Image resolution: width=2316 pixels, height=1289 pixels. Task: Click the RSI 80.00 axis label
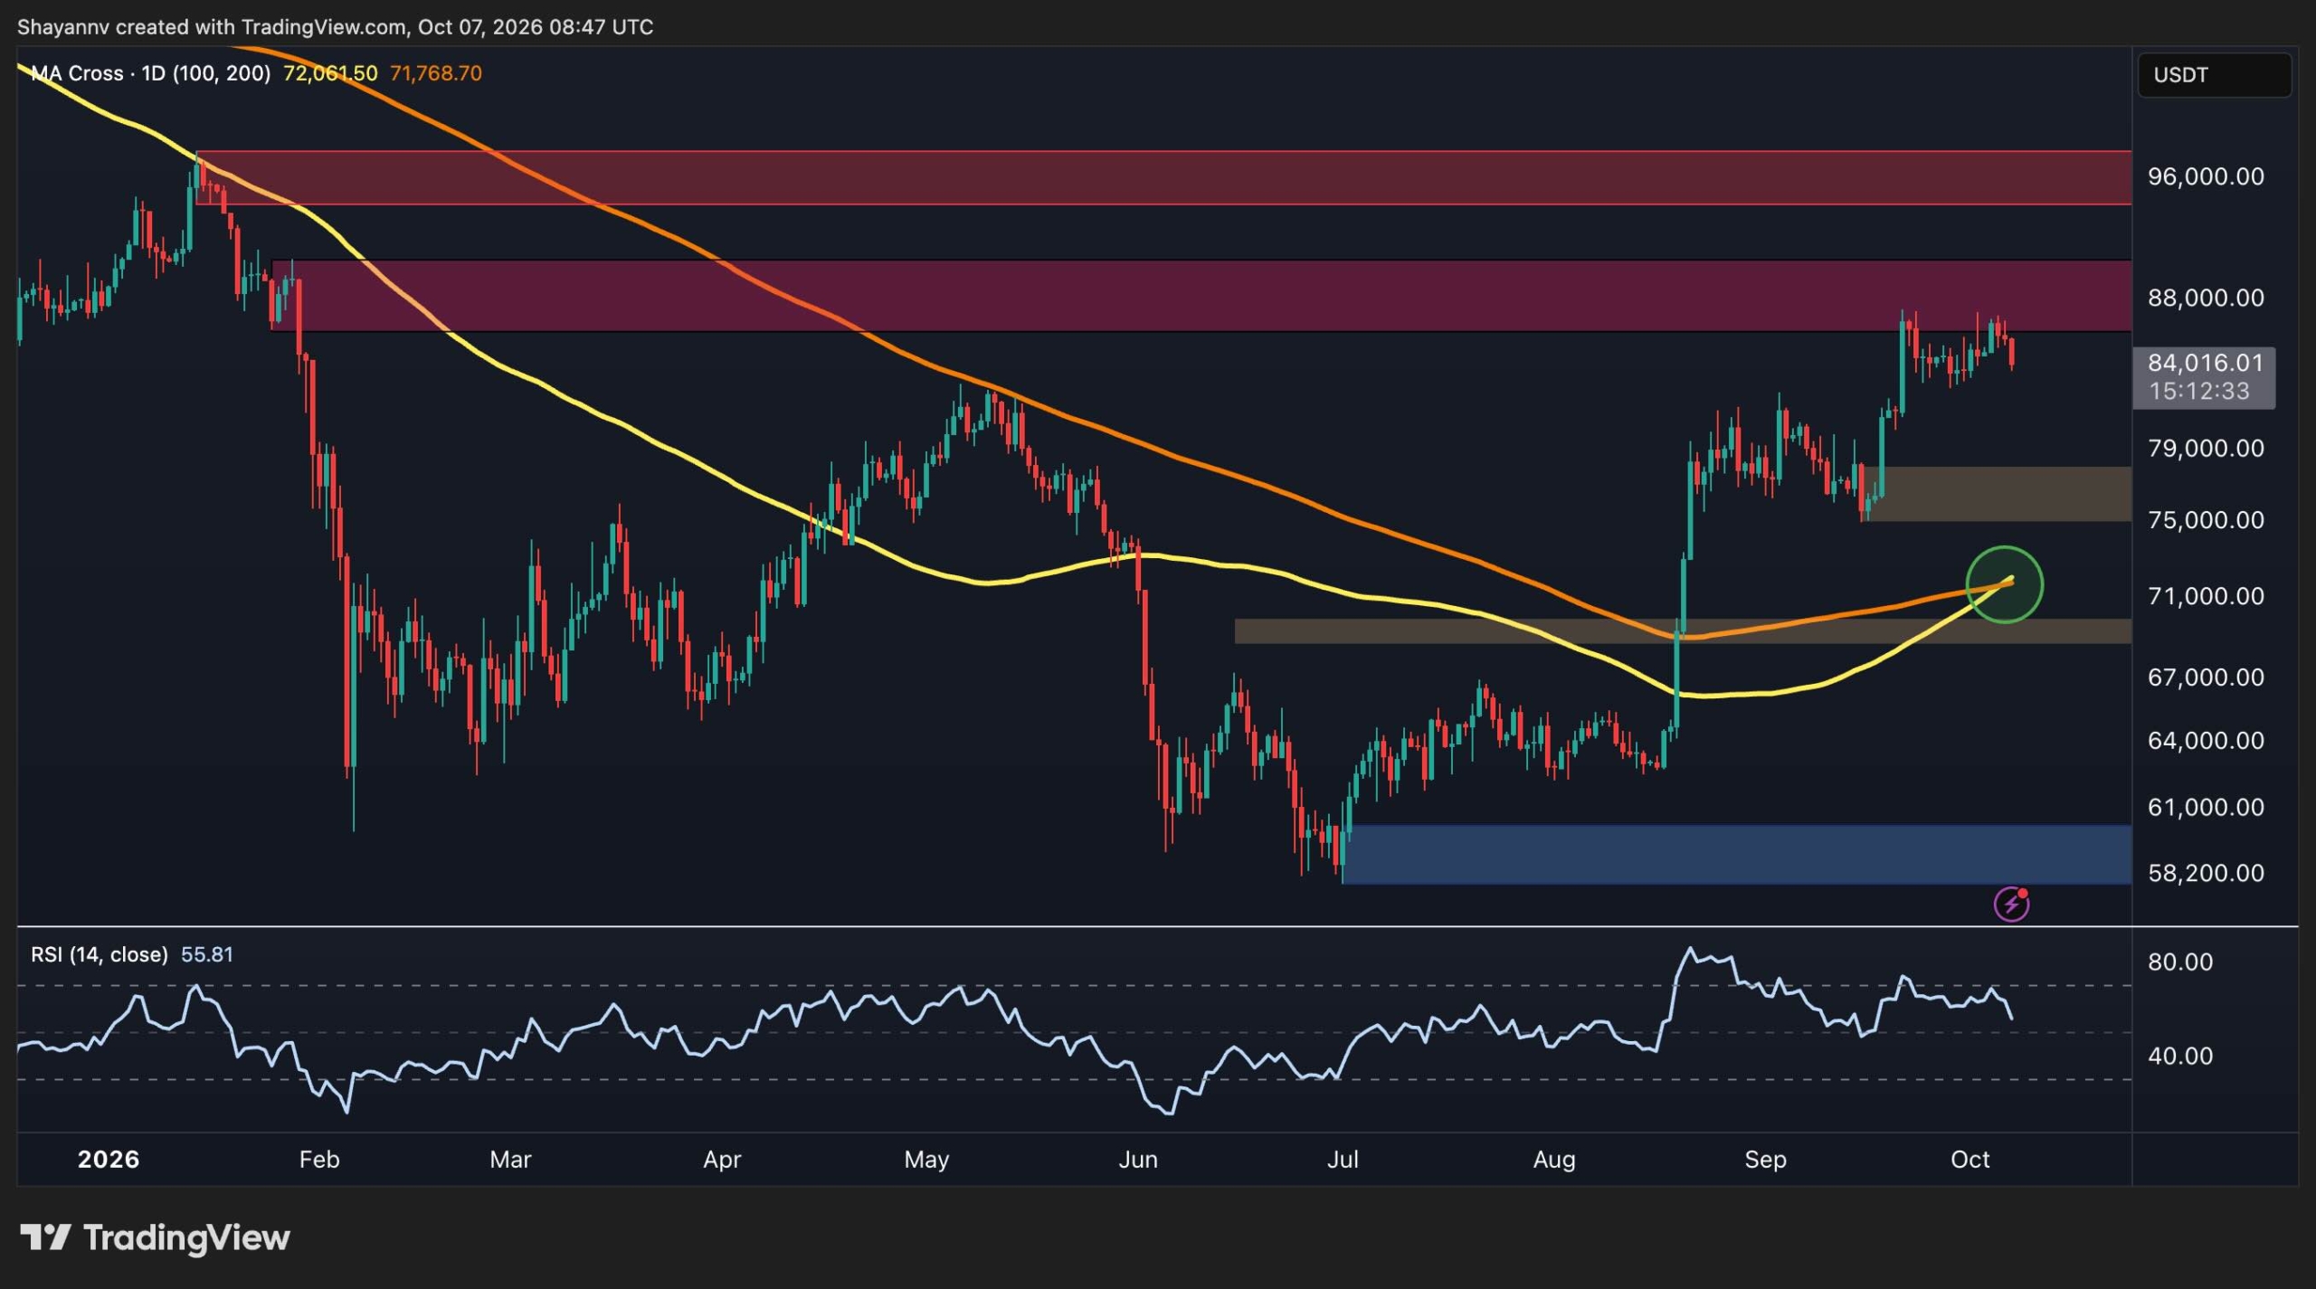tap(2180, 962)
